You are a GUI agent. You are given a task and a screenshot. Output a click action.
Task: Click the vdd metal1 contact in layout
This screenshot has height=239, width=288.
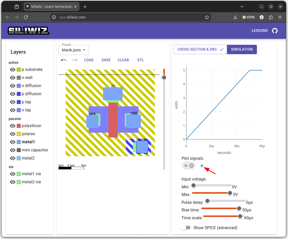133,121
